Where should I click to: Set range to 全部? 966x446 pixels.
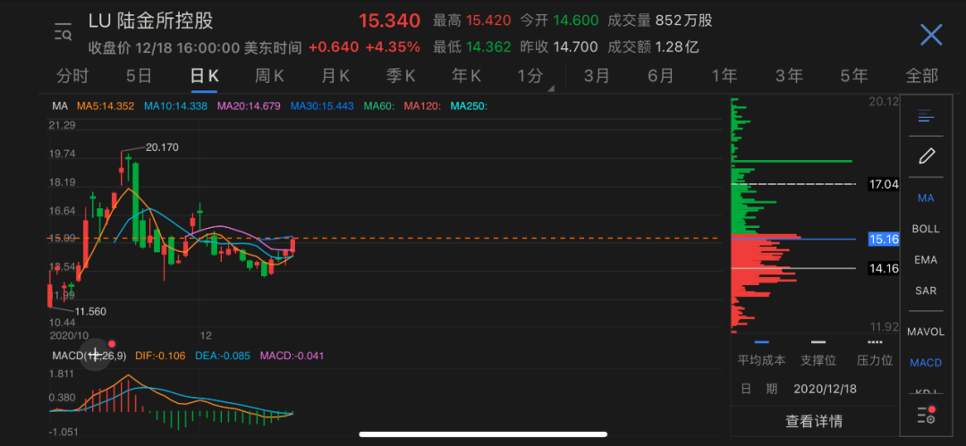[921, 76]
